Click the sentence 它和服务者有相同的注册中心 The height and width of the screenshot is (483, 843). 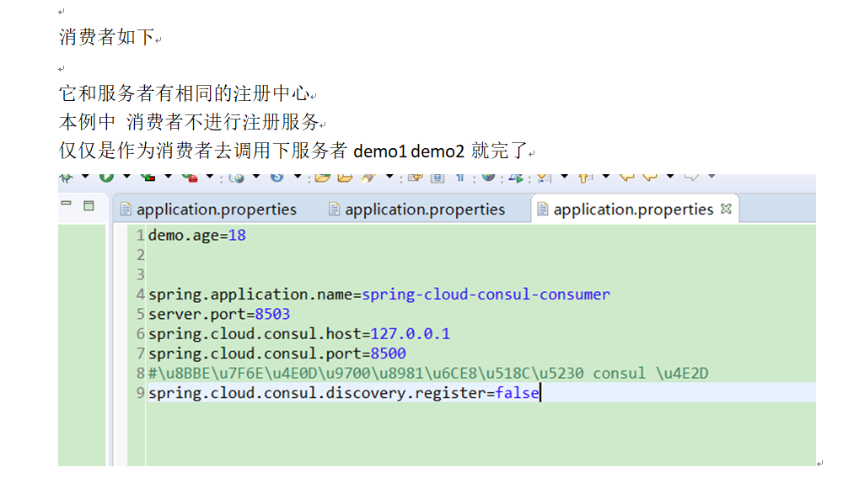(x=185, y=93)
